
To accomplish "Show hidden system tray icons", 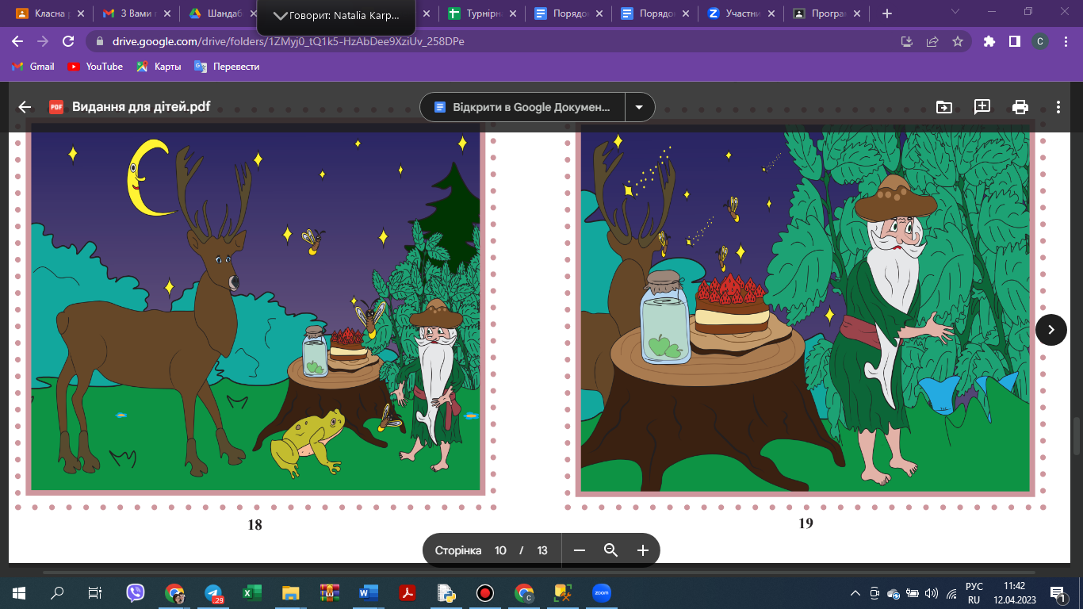I will (855, 593).
